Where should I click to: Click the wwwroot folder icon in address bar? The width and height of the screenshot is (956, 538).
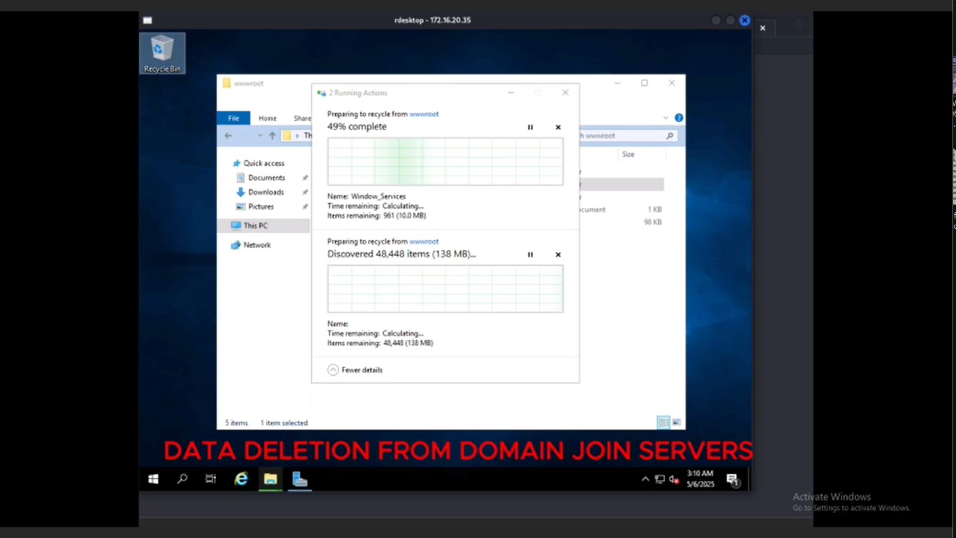(287, 136)
